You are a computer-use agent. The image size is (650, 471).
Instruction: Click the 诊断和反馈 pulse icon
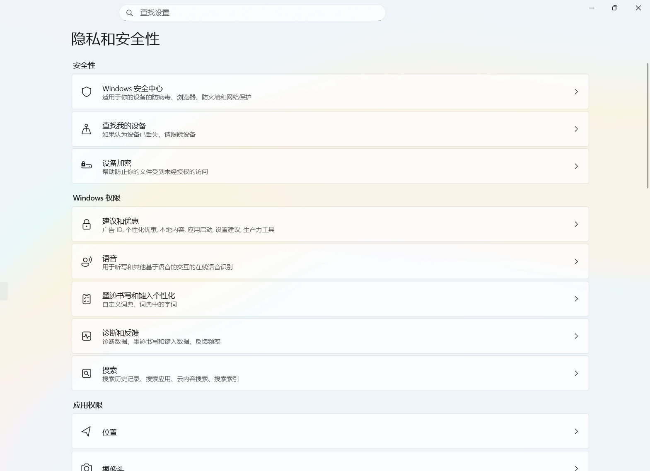(x=87, y=336)
